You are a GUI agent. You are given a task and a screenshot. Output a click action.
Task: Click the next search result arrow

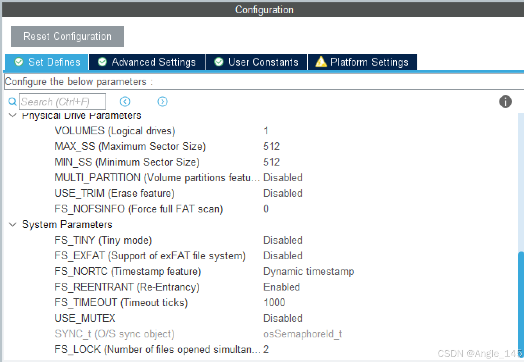pyautogui.click(x=162, y=102)
